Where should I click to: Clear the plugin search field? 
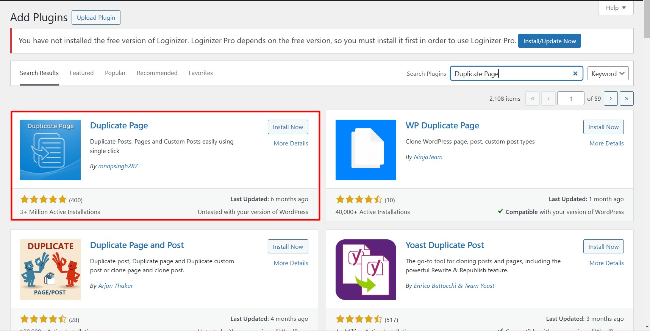click(575, 73)
